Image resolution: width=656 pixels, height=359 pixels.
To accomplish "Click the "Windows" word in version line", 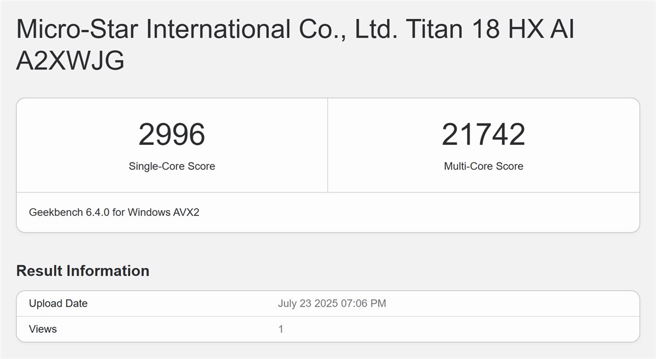I will (148, 212).
